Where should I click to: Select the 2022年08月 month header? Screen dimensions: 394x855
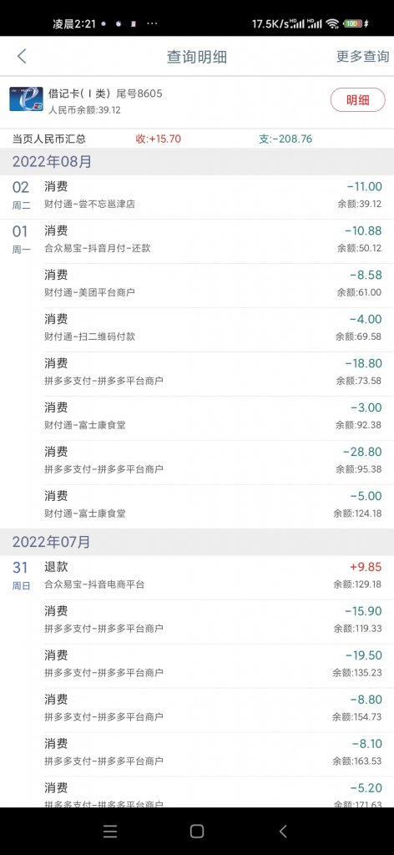197,161
